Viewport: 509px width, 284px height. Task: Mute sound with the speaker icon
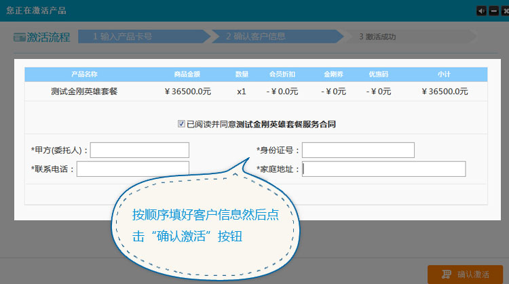(x=481, y=10)
